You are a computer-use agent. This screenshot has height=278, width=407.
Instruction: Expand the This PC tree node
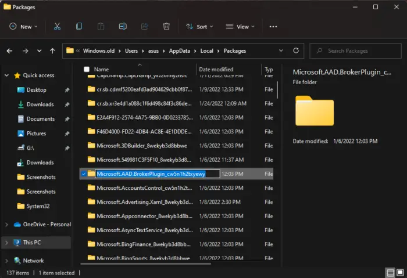(7, 243)
